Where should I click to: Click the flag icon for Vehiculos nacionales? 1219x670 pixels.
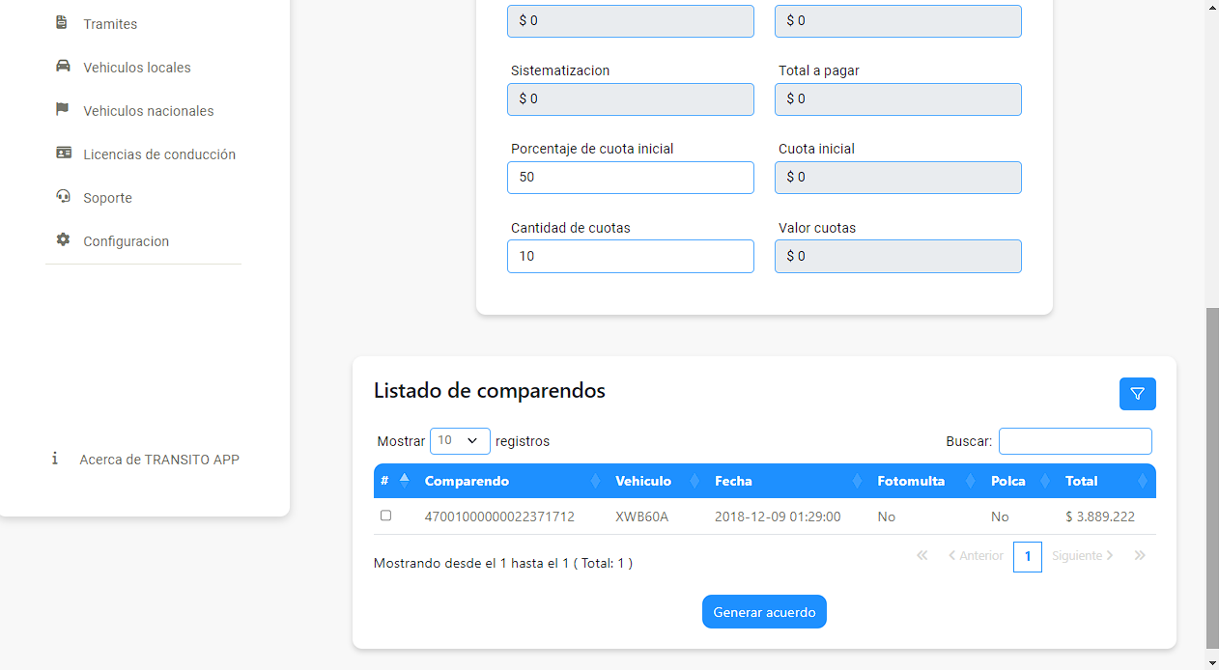(x=63, y=110)
